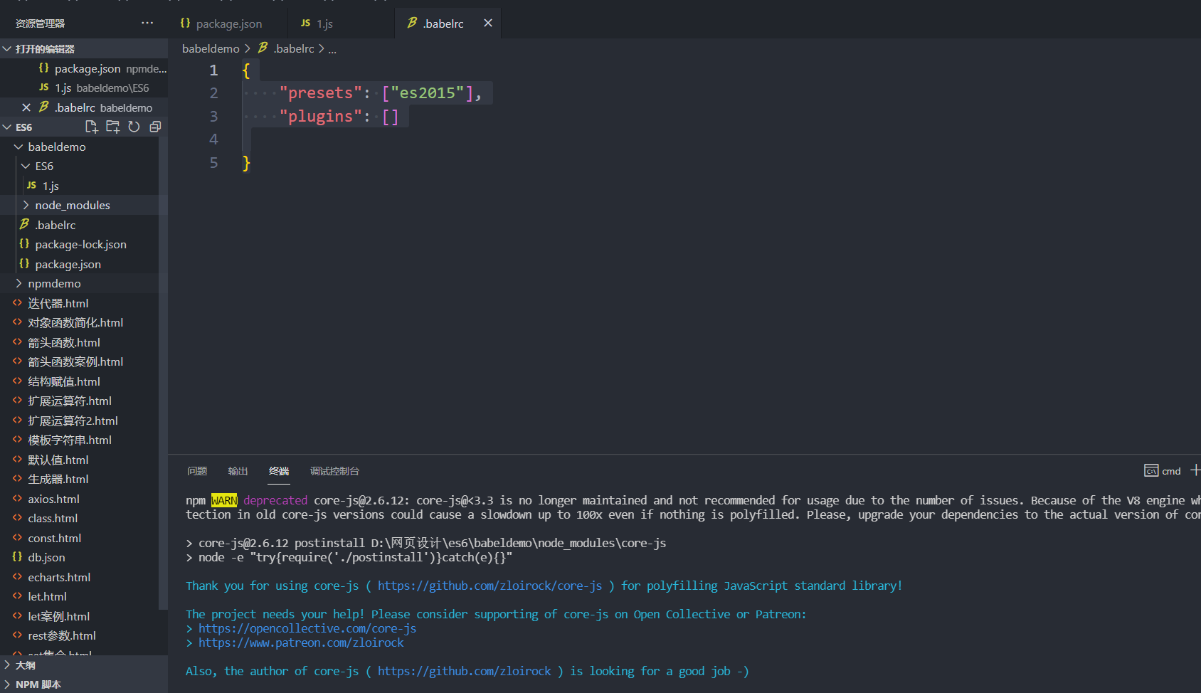1201x693 pixels.
Task: Click JSON icon beside db.json
Action: pos(17,557)
